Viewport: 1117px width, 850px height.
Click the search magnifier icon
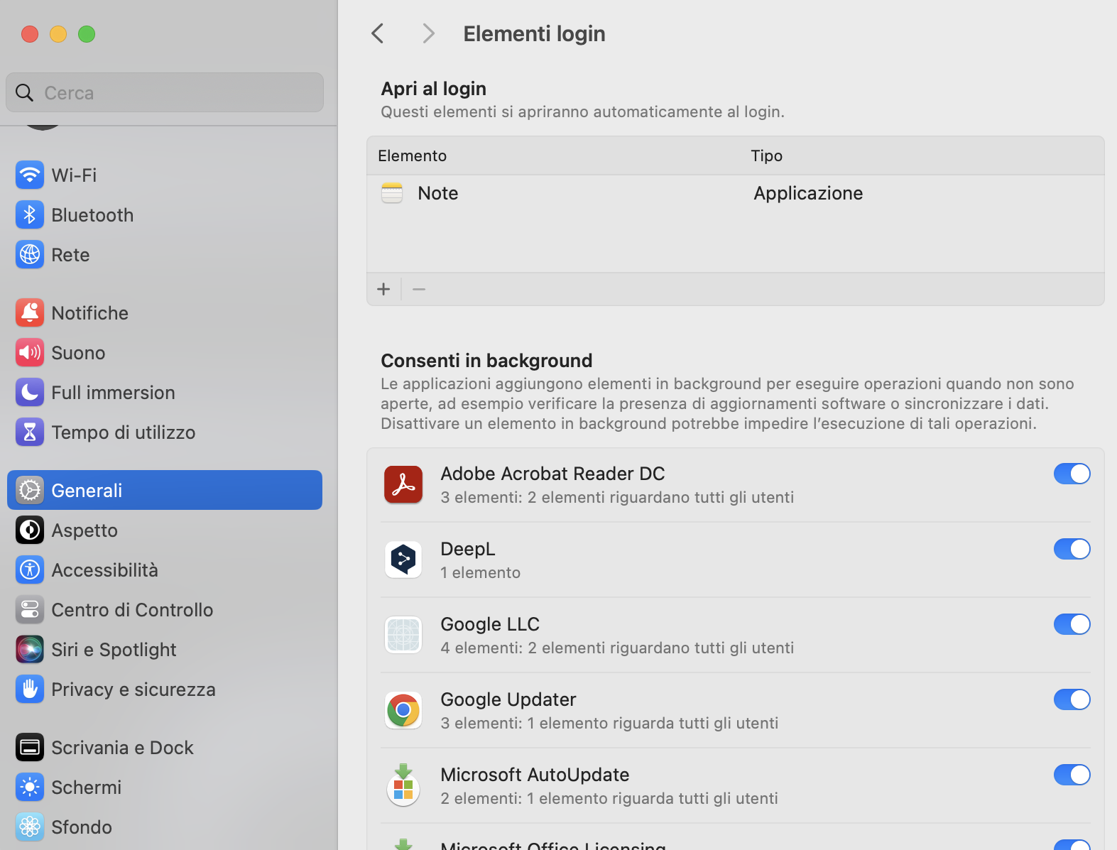coord(24,92)
